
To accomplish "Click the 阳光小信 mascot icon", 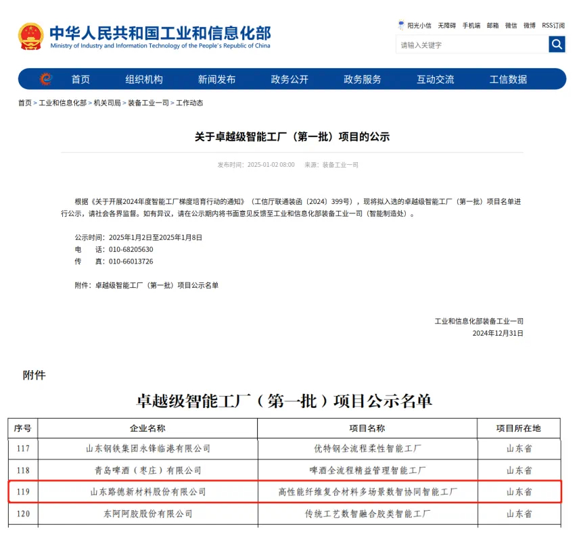I will (x=401, y=25).
